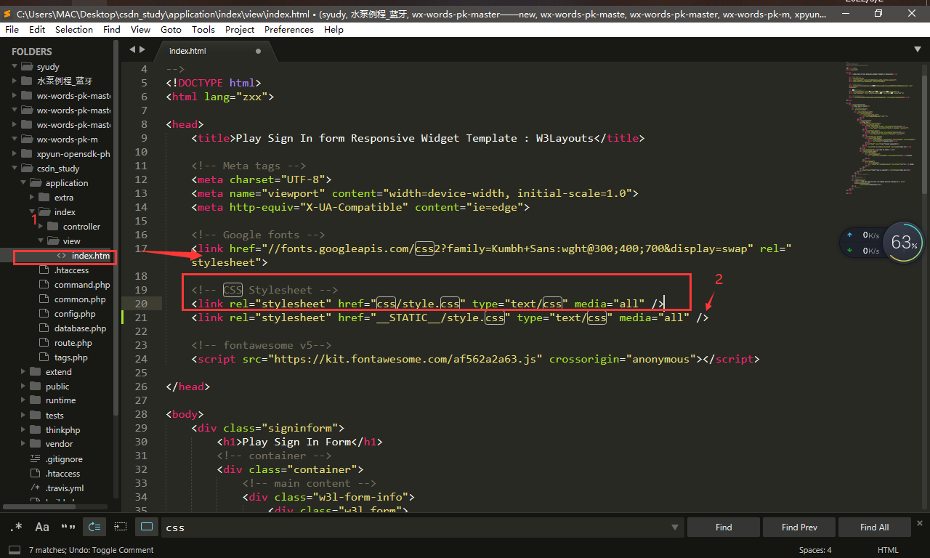Image resolution: width=930 pixels, height=558 pixels.
Task: Click the FOLDERS sidebar heading
Action: coord(32,52)
